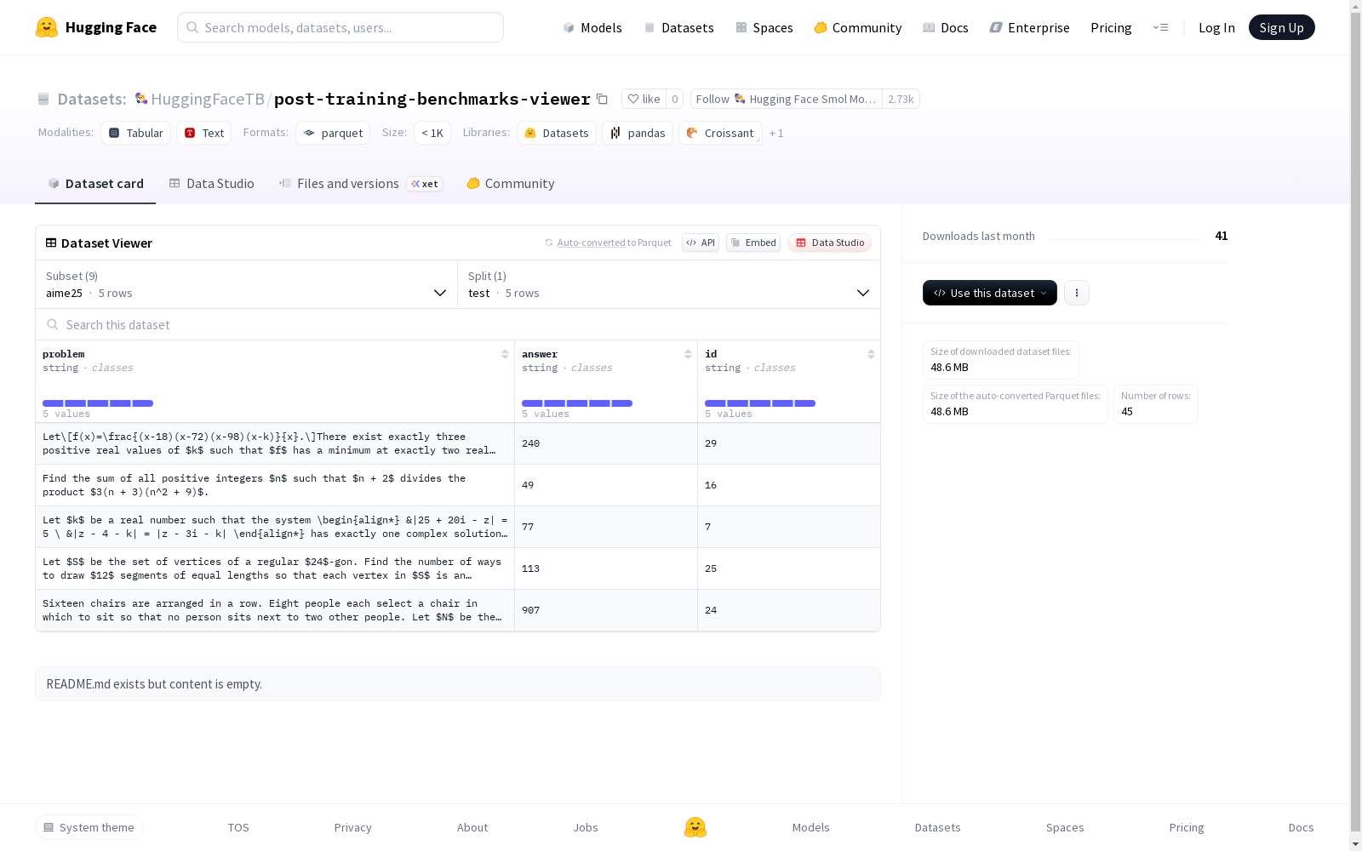The height and width of the screenshot is (851, 1362).
Task: Switch to the Data Studio tab
Action: tap(211, 183)
